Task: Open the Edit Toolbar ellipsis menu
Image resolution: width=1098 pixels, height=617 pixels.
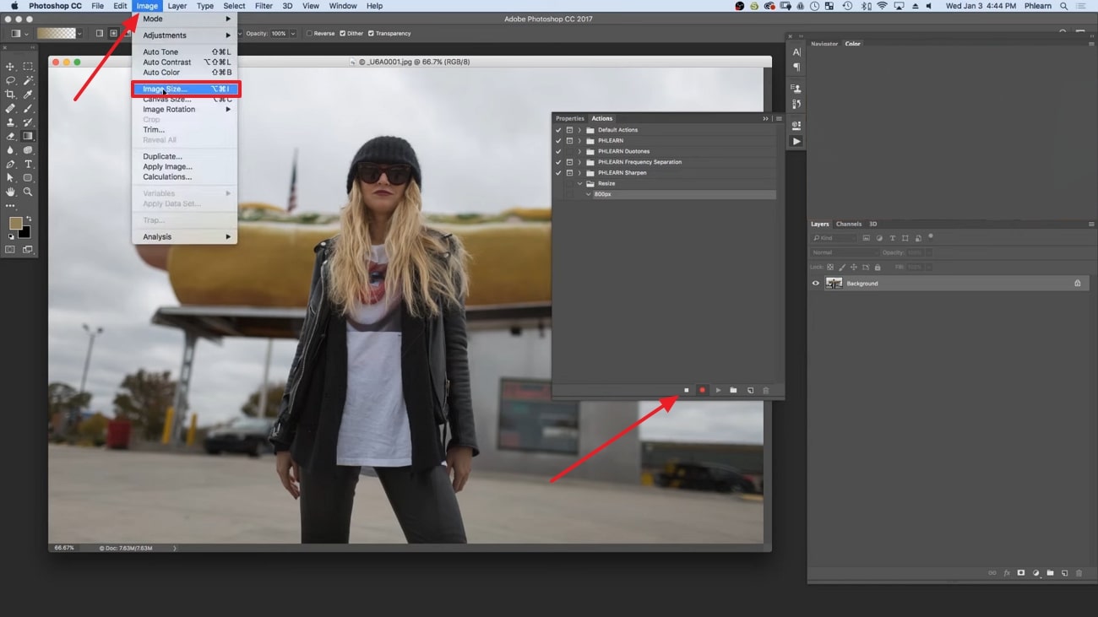Action: point(10,206)
